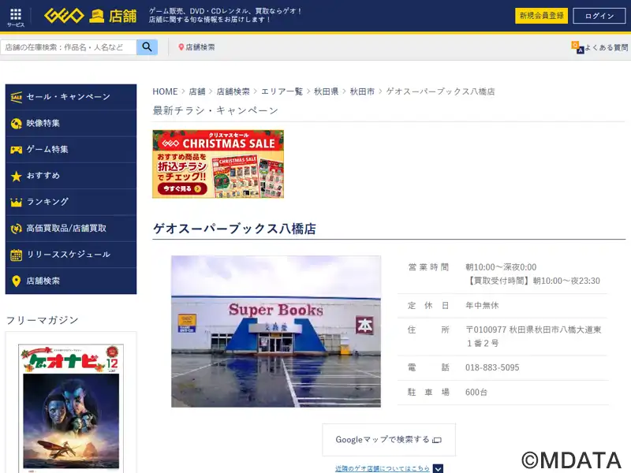The height and width of the screenshot is (473, 631).
Task: Click the calendar release schedule icon
Action: point(16,255)
